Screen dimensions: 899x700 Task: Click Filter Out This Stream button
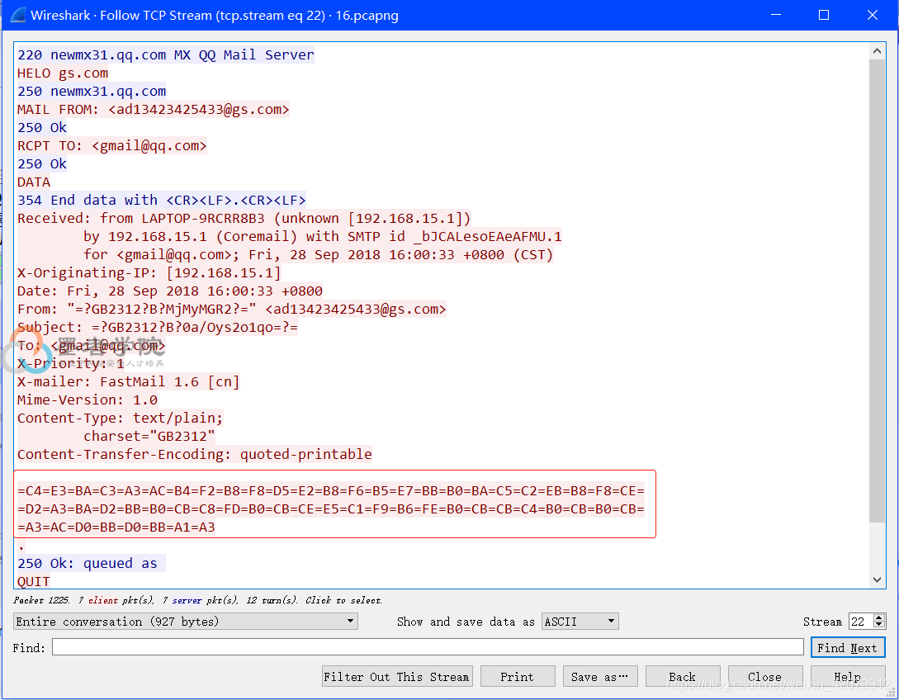click(397, 677)
